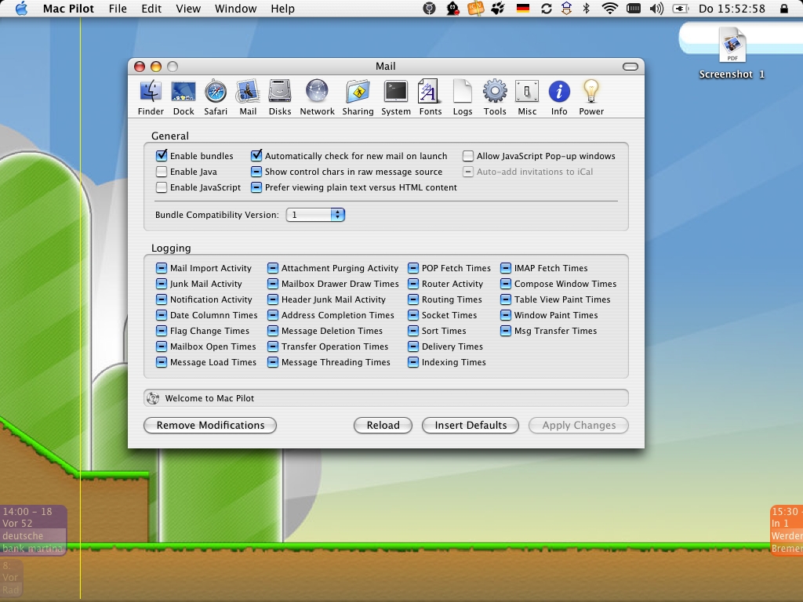Open the Power settings pane
The image size is (803, 602).
[x=591, y=98]
